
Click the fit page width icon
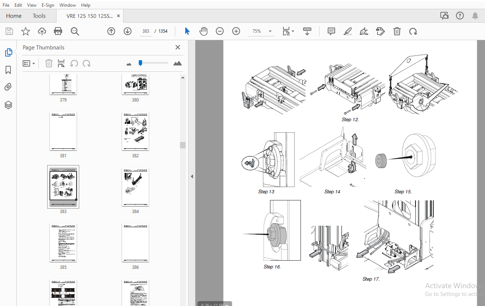tap(286, 31)
